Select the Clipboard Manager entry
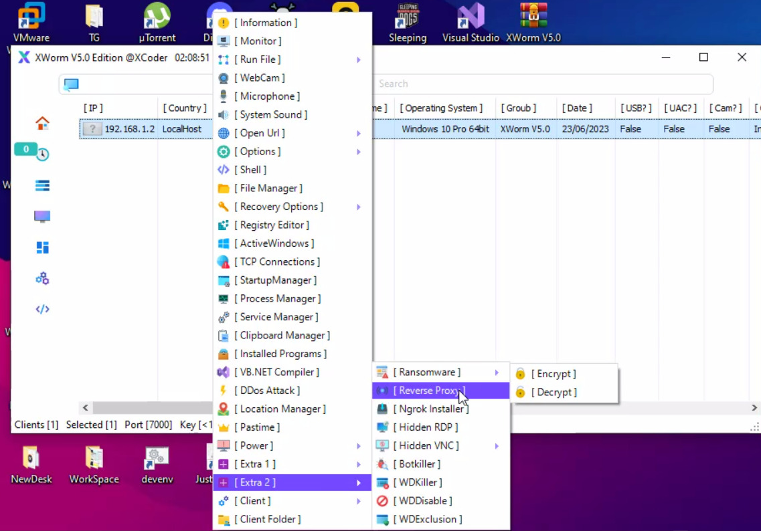This screenshot has width=761, height=531. pos(292,336)
